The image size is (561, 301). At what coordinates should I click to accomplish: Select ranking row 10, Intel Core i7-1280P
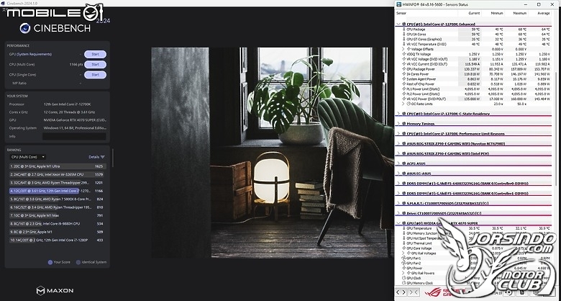click(x=57, y=240)
